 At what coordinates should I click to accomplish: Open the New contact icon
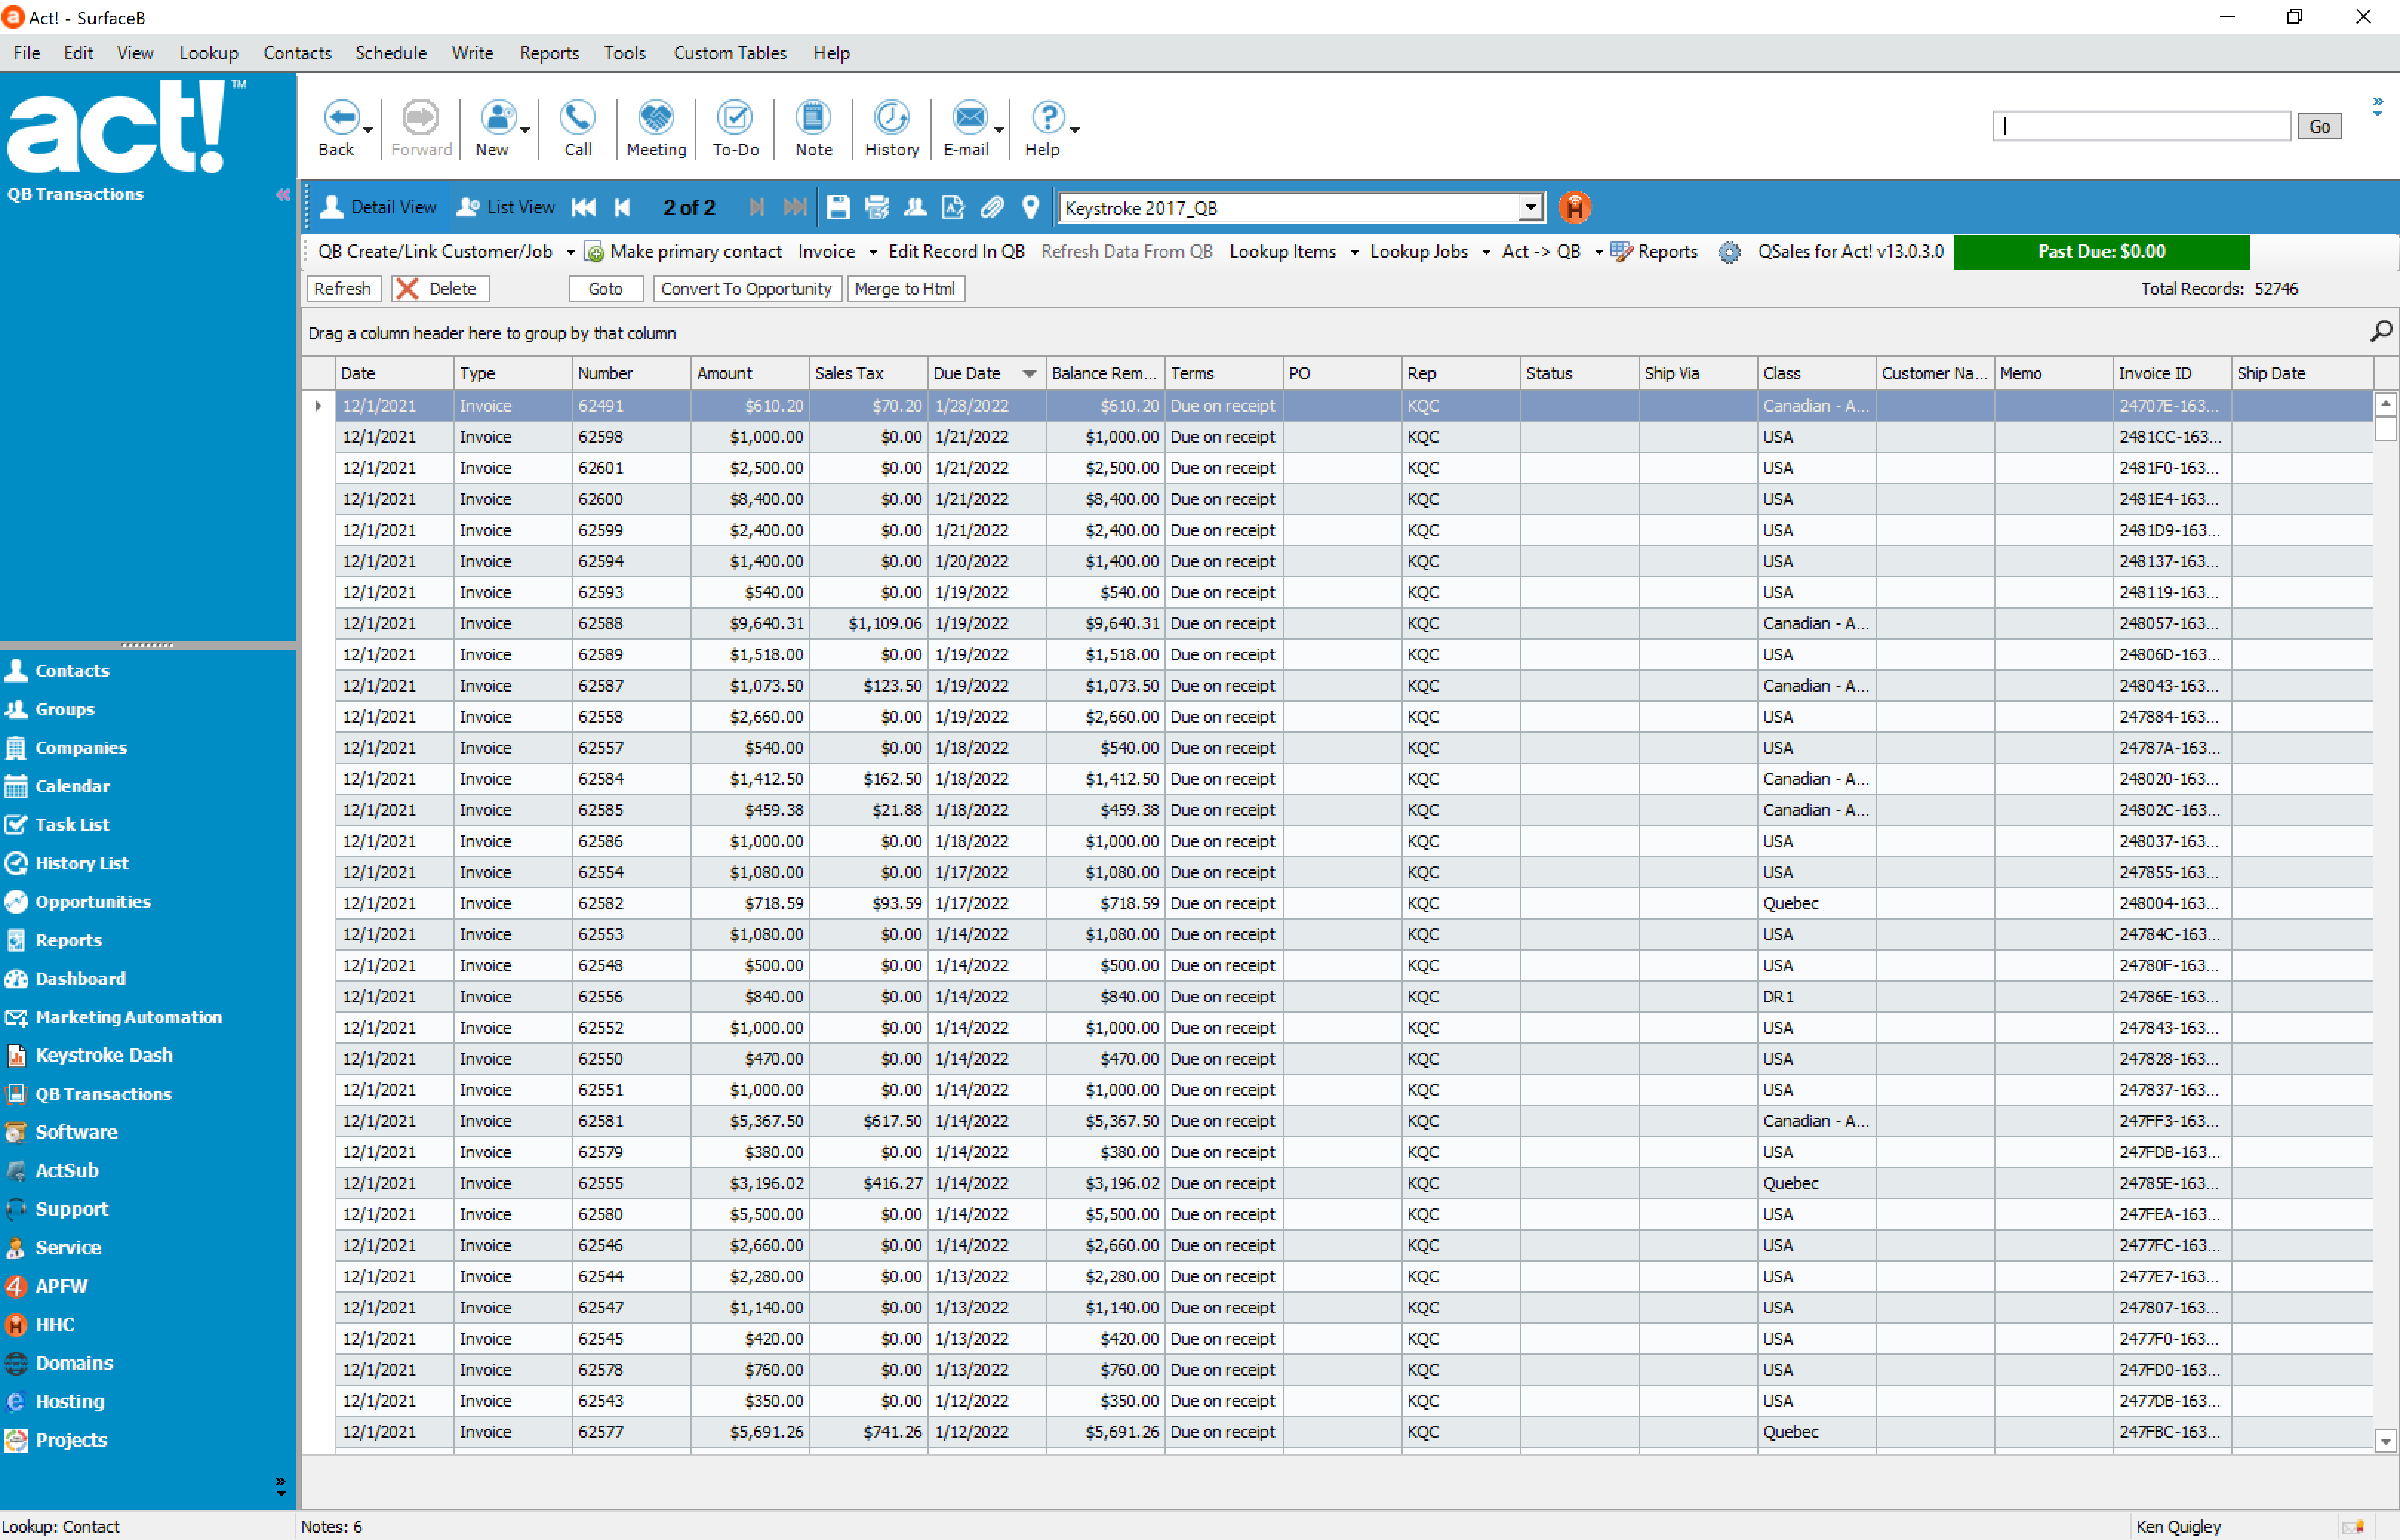[497, 118]
